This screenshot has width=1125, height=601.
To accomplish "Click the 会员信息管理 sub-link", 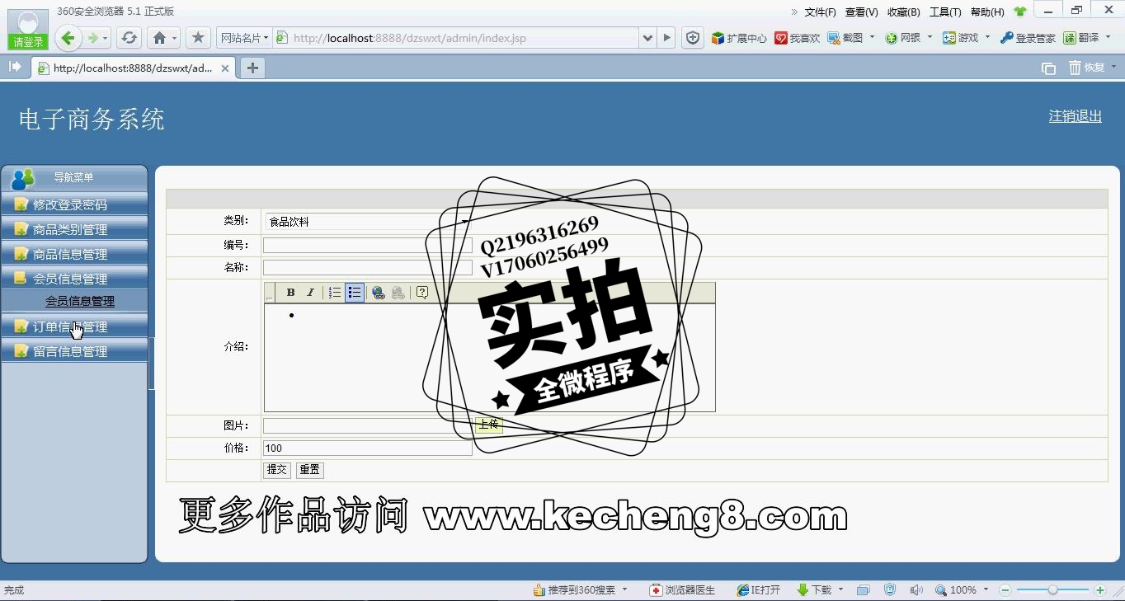I will tap(80, 301).
